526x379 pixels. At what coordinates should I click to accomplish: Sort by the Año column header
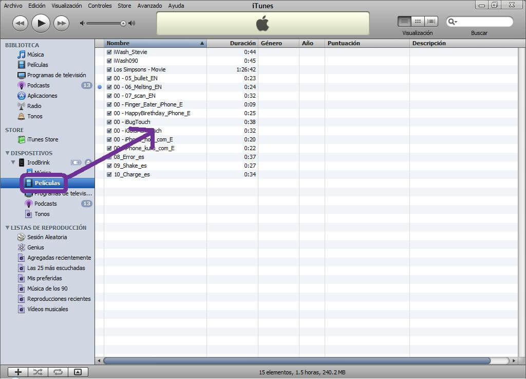312,43
